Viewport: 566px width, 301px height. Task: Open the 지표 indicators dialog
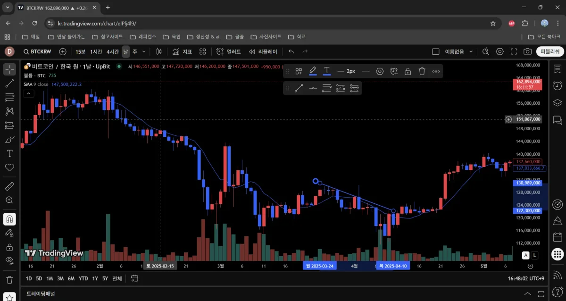pyautogui.click(x=182, y=51)
